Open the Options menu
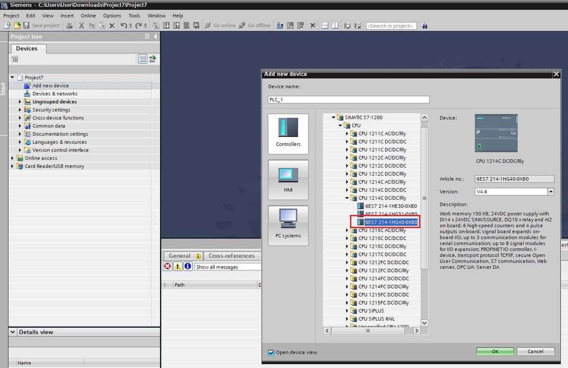568x368 pixels. tap(112, 16)
